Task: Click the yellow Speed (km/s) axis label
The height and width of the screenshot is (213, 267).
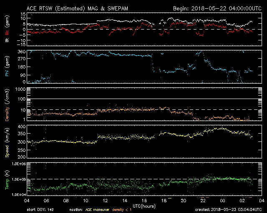Action: 7,141
